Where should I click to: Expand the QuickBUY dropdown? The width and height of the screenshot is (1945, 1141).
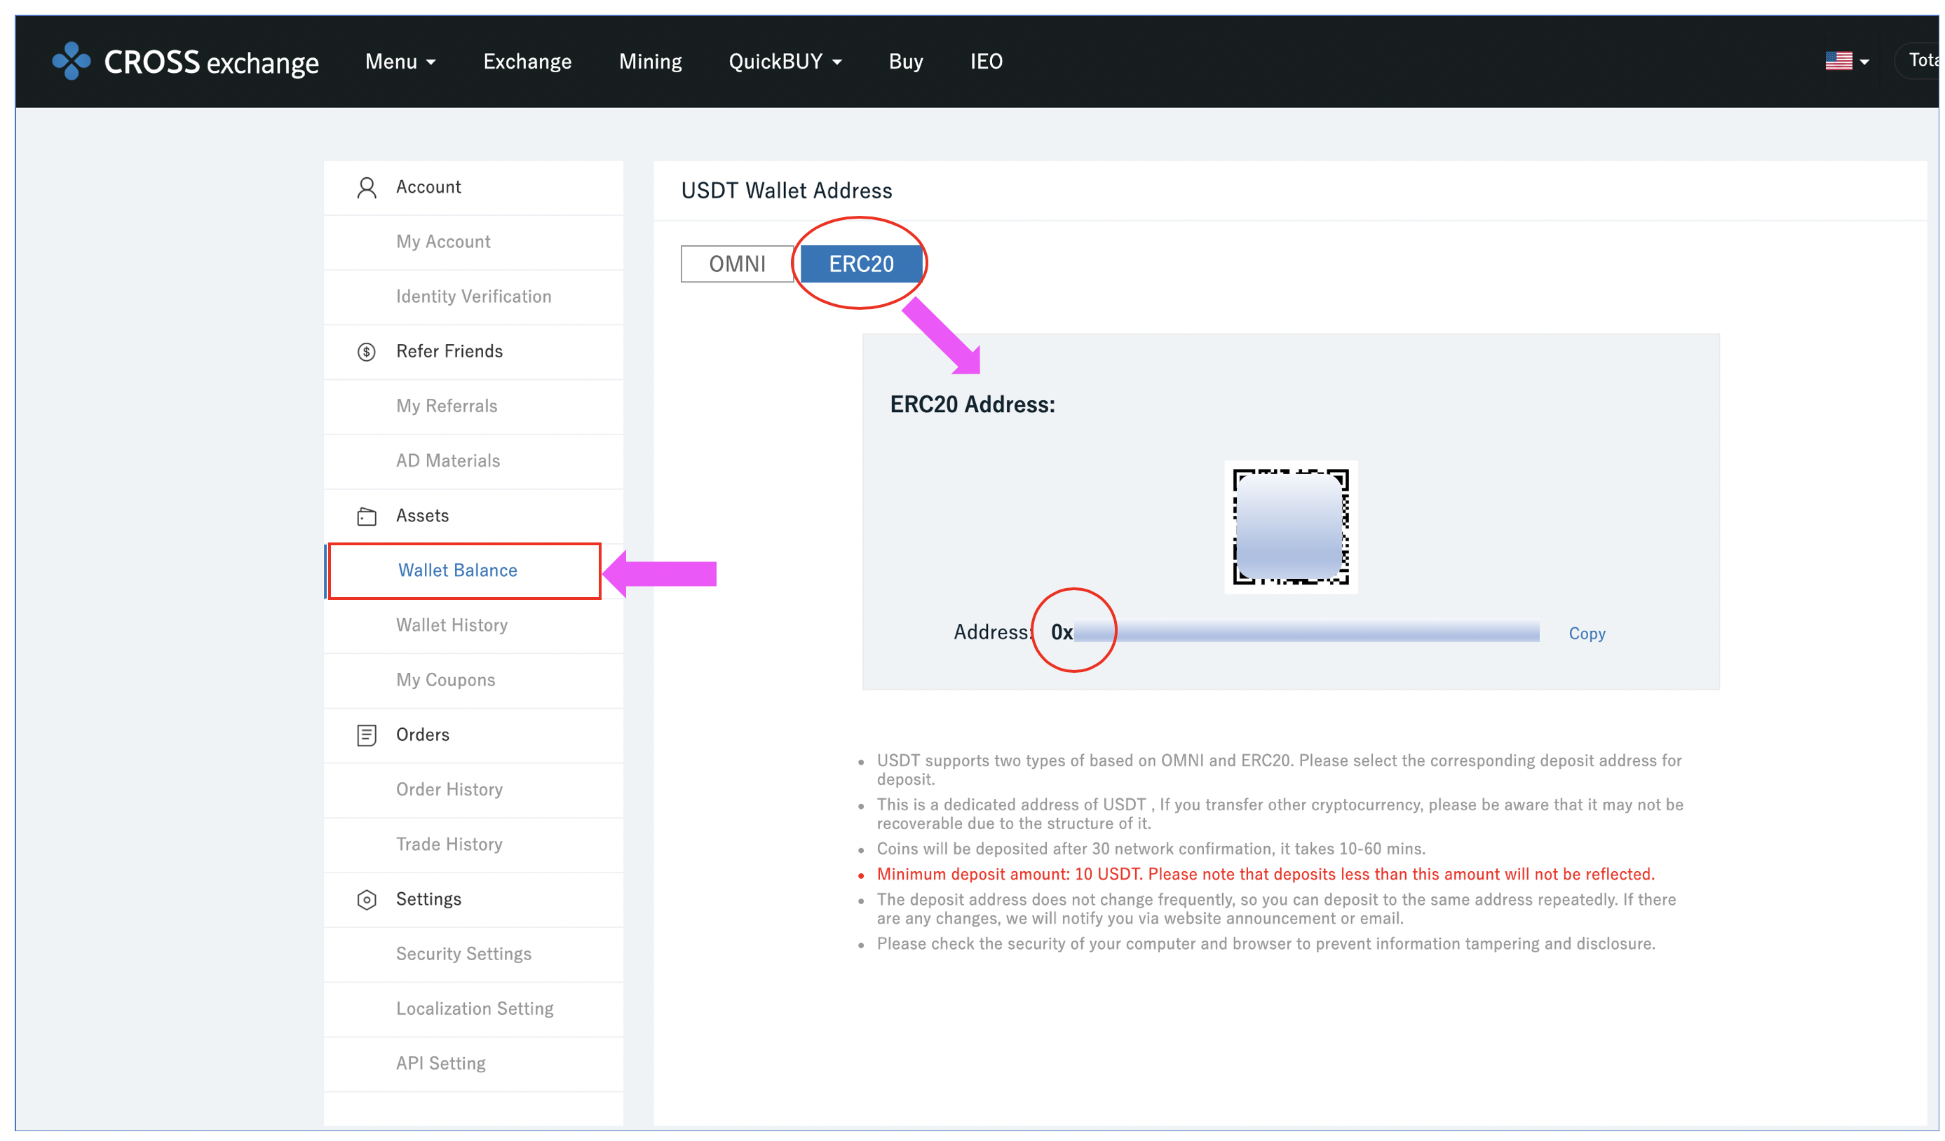(x=785, y=62)
